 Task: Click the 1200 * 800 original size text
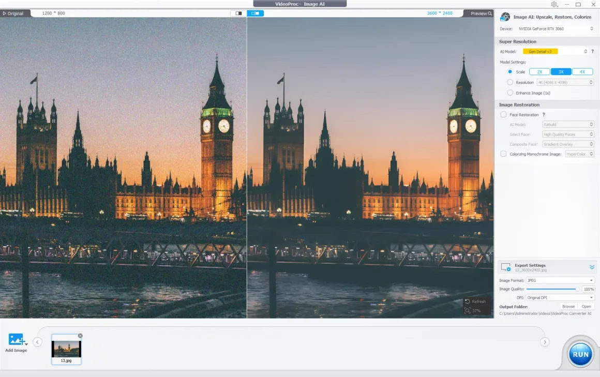[54, 13]
